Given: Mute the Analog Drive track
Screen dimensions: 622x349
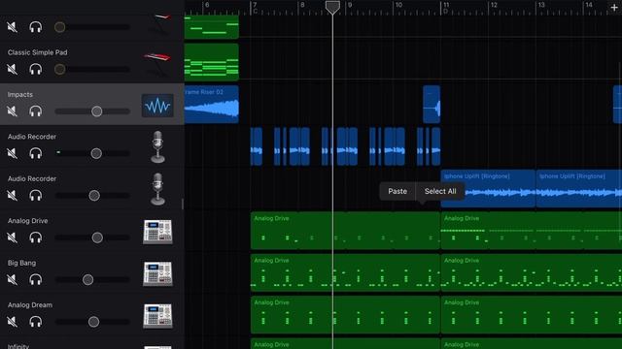Looking at the screenshot, I should pos(13,238).
